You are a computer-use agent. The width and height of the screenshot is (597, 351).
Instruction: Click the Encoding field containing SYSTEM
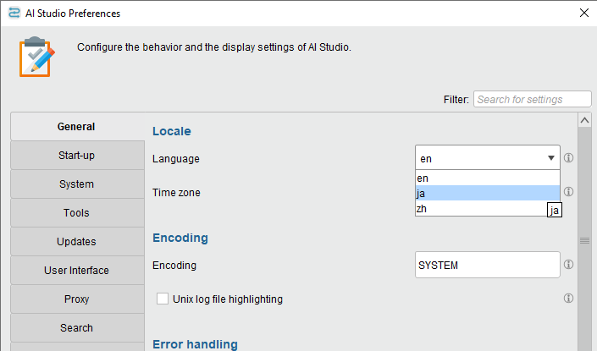coord(488,265)
